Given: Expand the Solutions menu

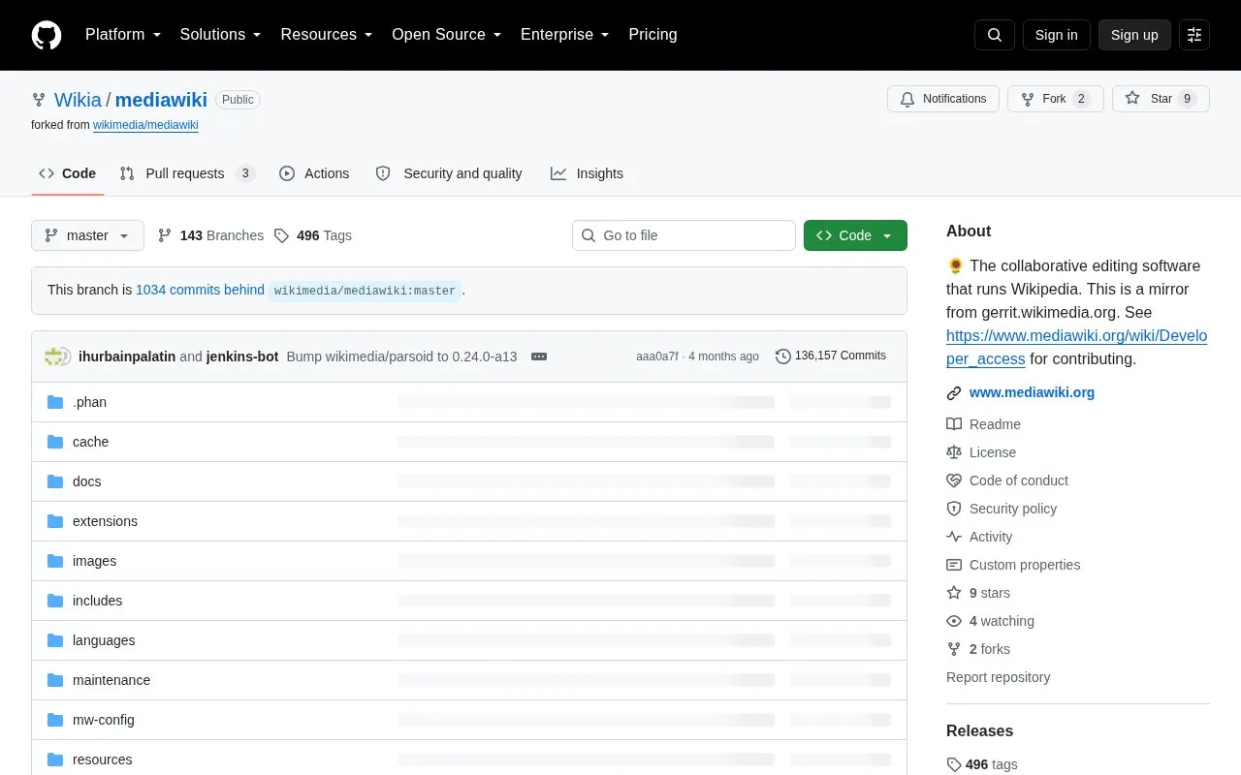Looking at the screenshot, I should tap(221, 35).
